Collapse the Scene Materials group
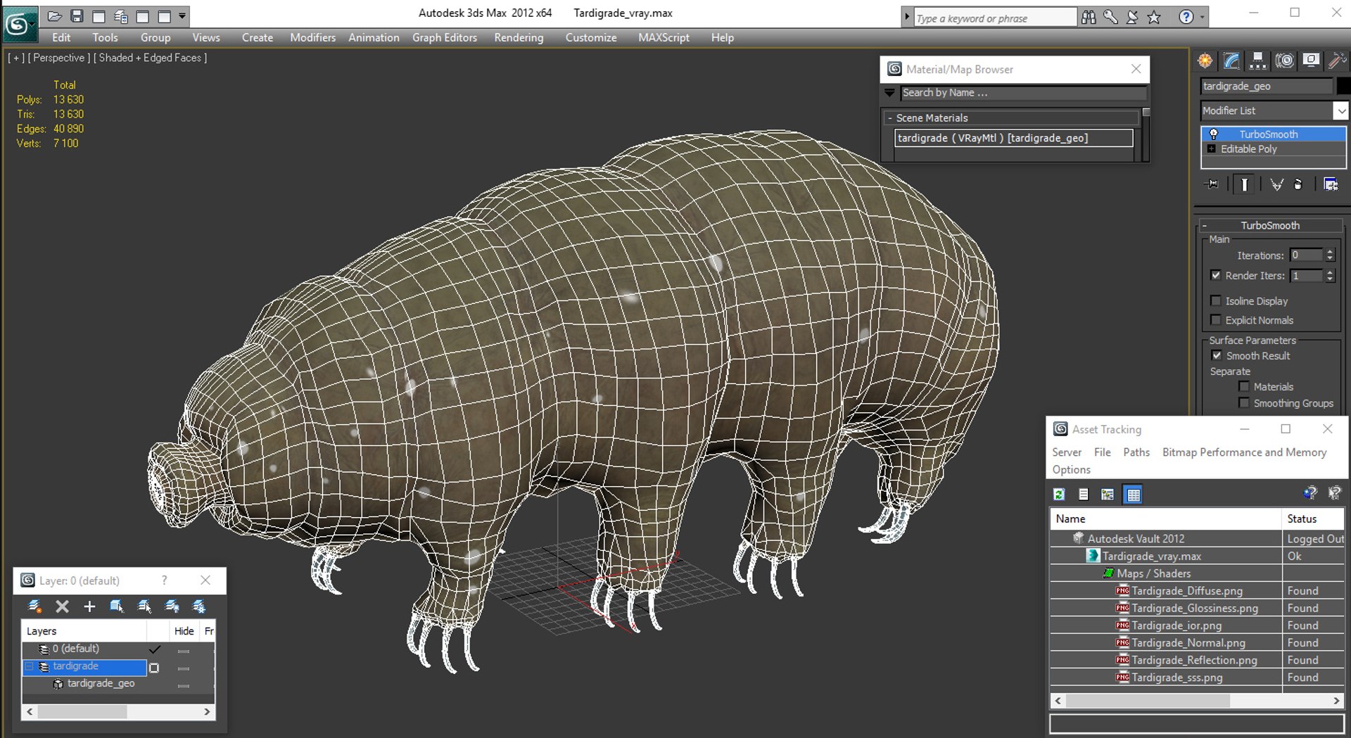The width and height of the screenshot is (1351, 738). point(889,117)
